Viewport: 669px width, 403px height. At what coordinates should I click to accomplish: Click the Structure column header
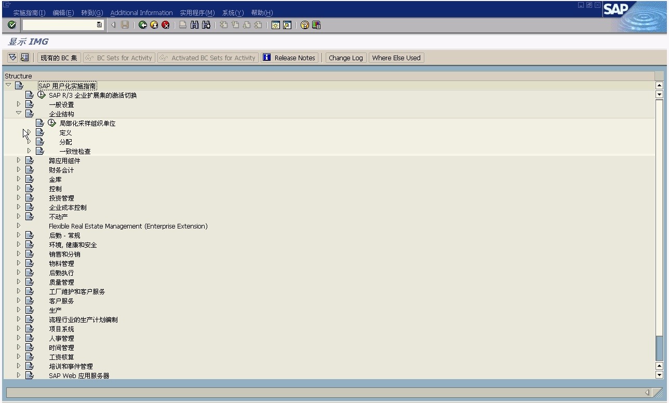pos(329,76)
